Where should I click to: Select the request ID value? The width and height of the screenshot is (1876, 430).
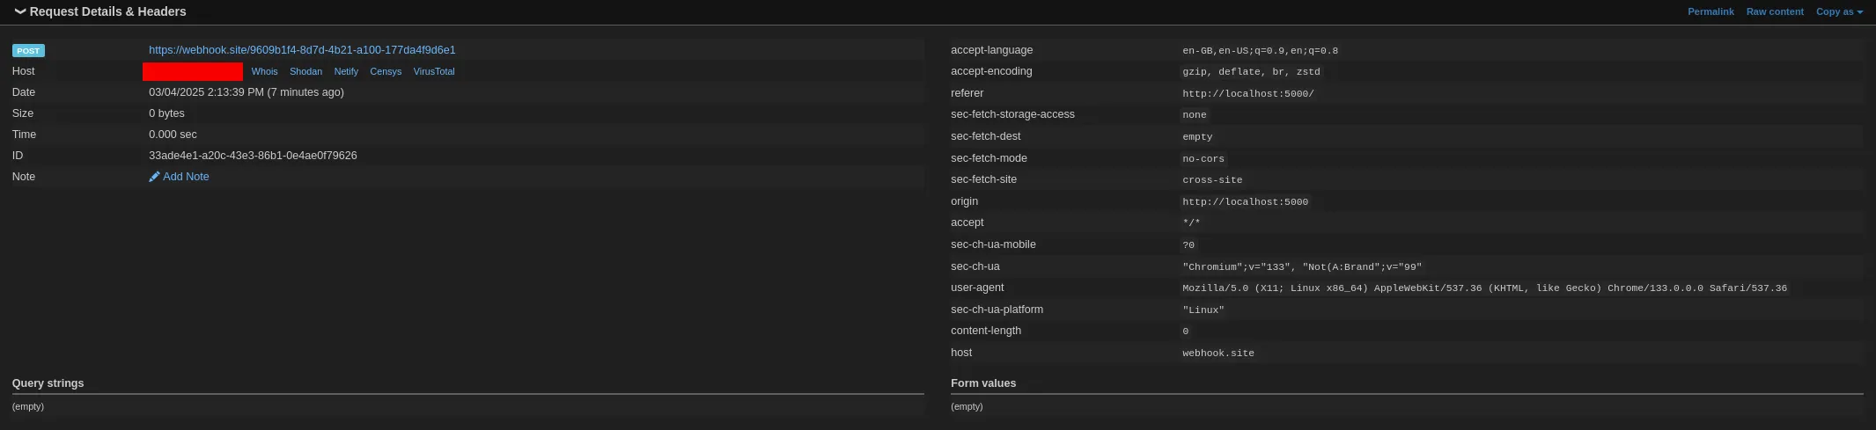pyautogui.click(x=253, y=156)
